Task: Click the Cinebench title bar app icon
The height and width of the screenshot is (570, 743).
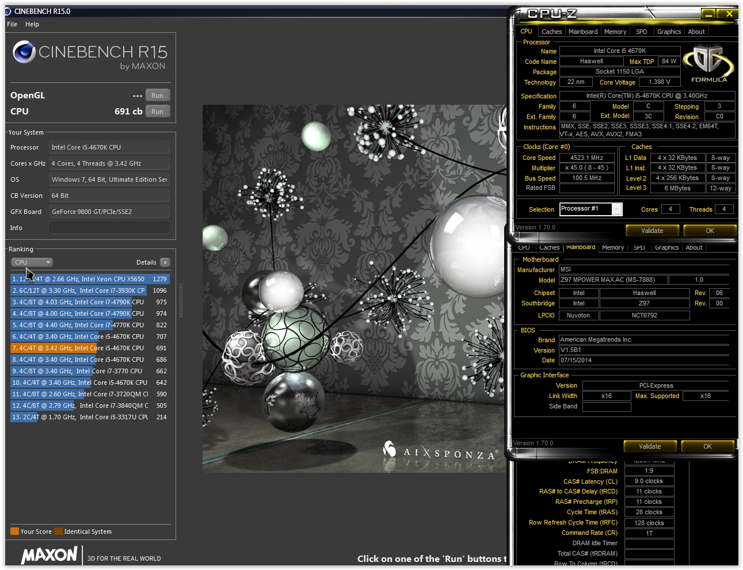Action: click(8, 11)
